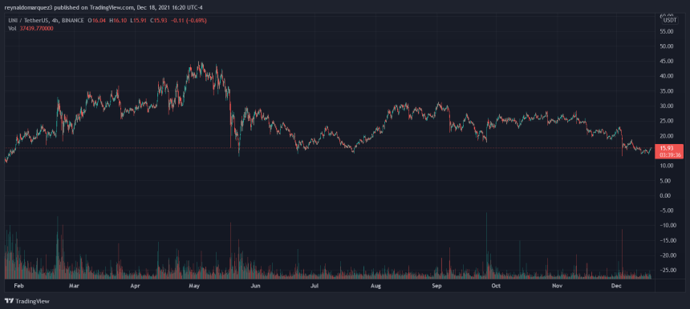Click the Vol indicator label
The image size is (690, 309).
pos(12,28)
